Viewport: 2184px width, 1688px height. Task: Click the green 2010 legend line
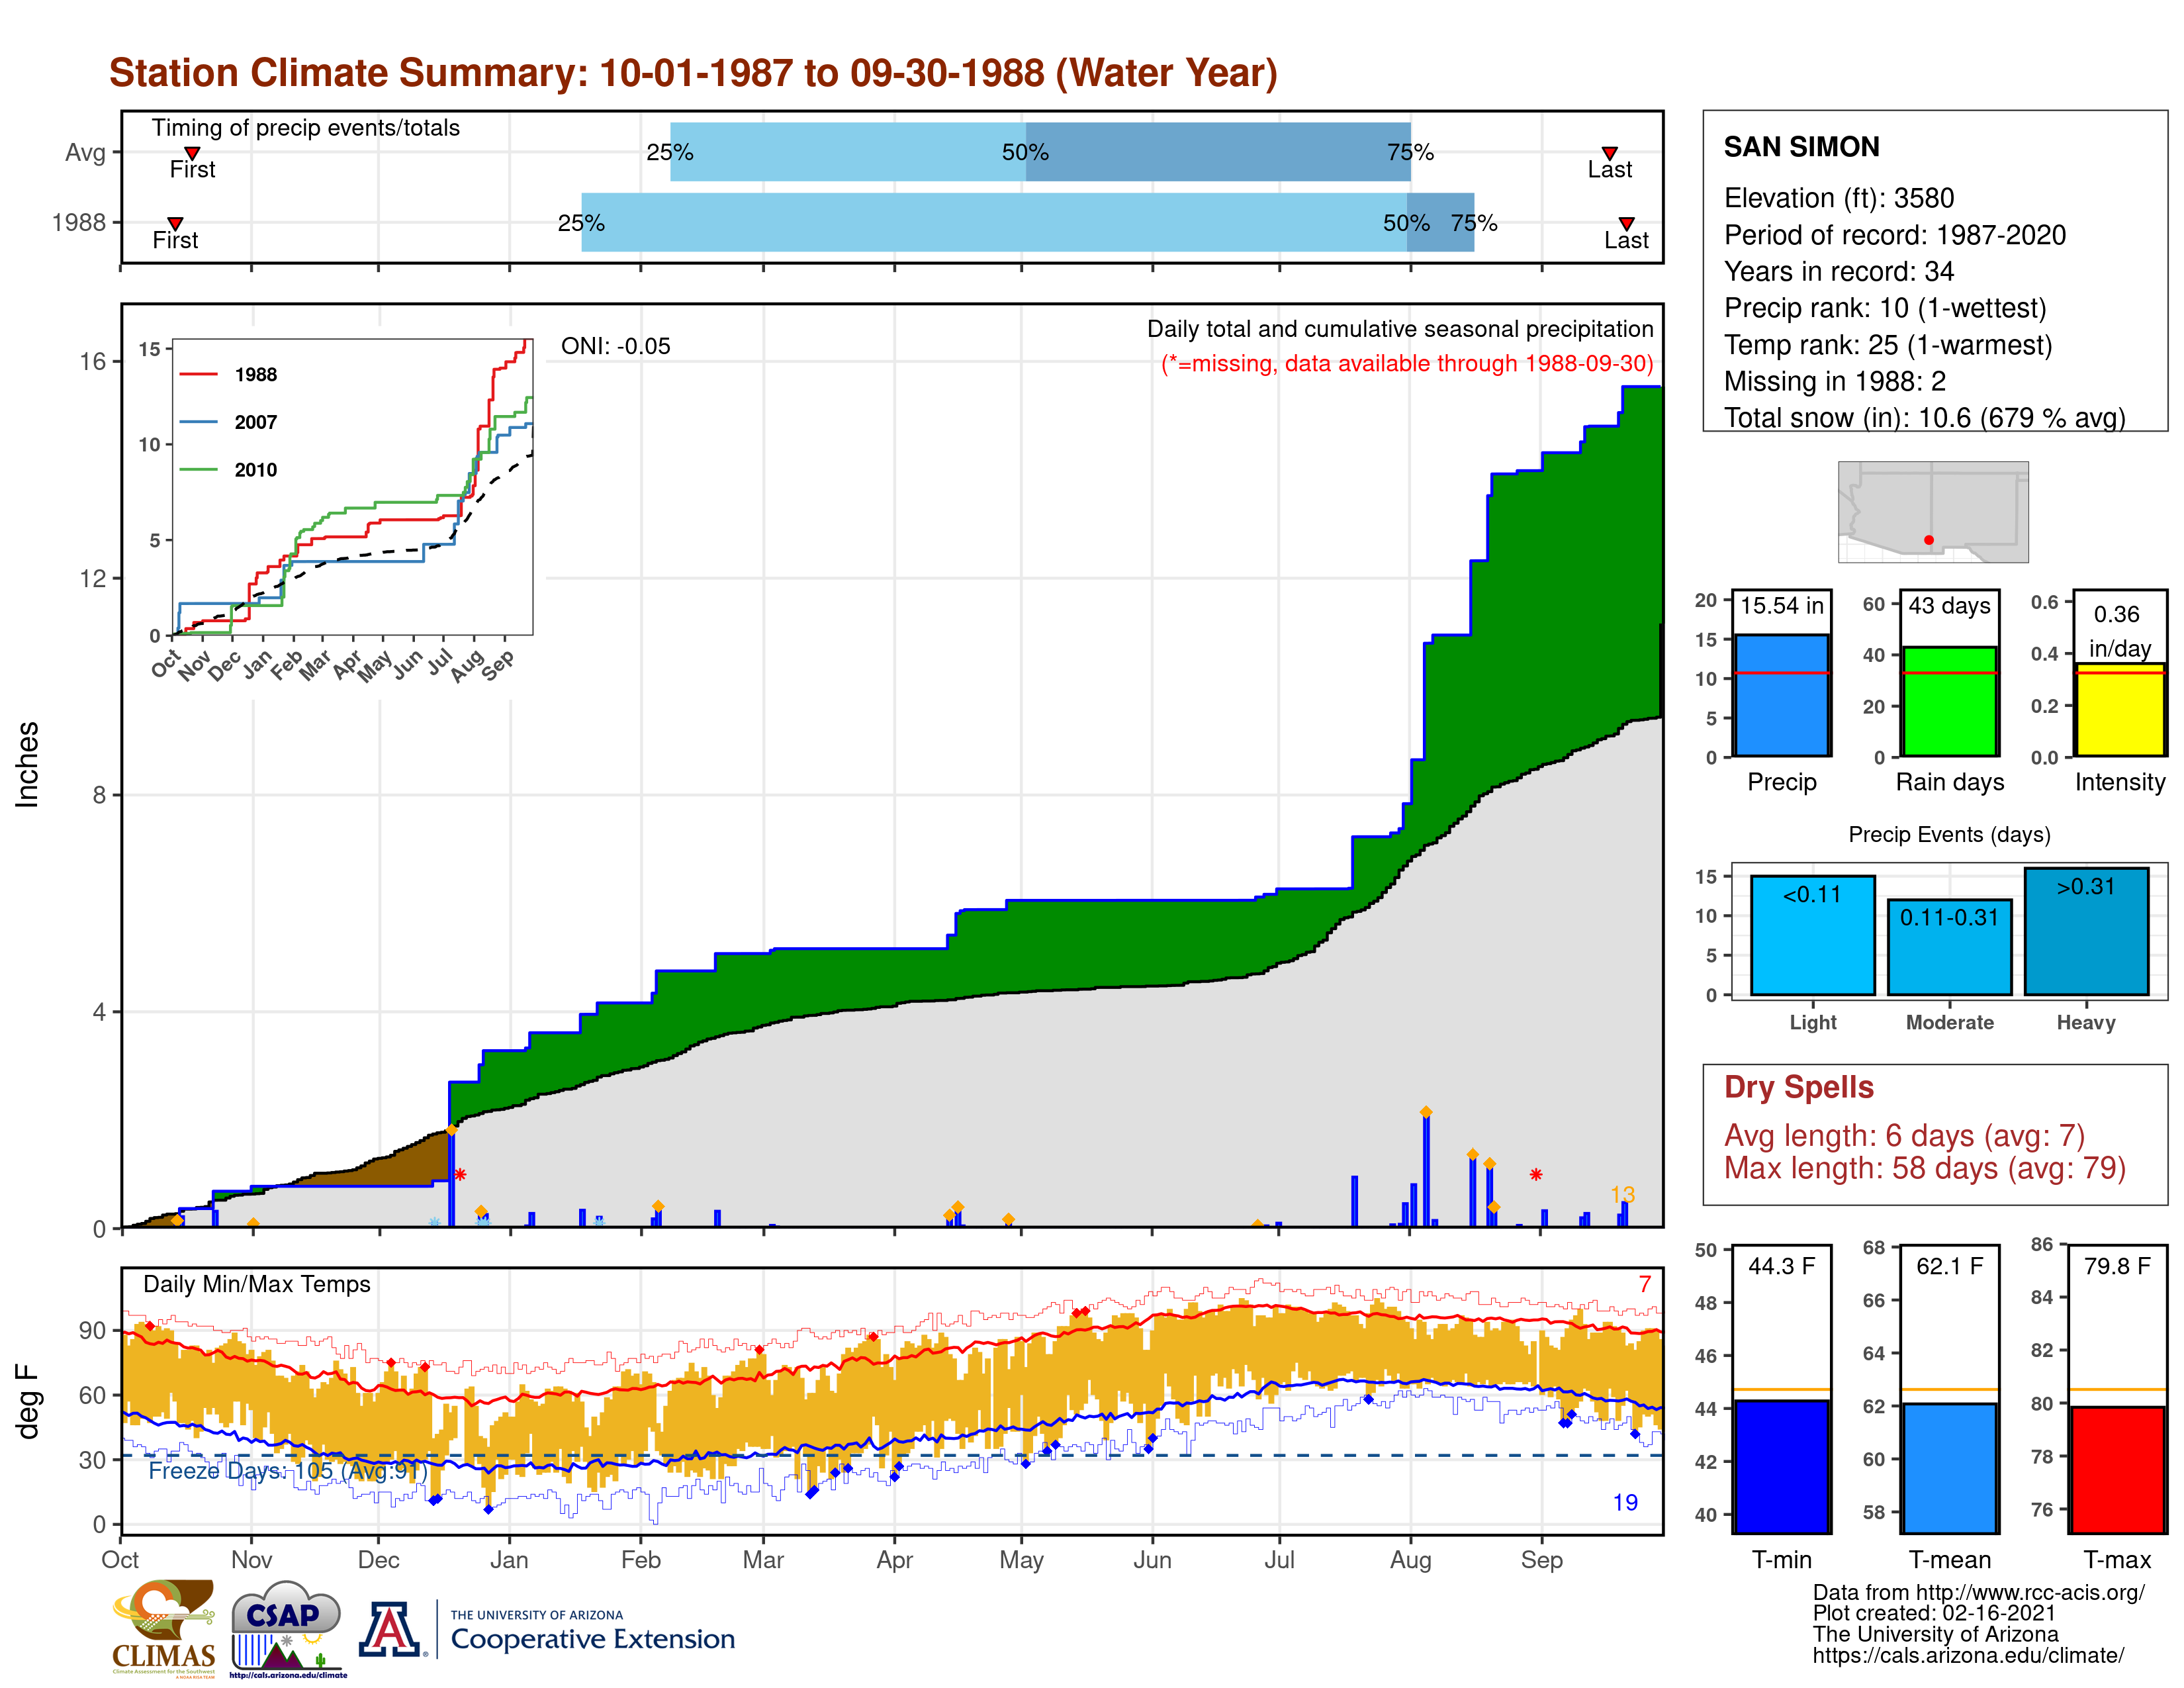click(198, 469)
